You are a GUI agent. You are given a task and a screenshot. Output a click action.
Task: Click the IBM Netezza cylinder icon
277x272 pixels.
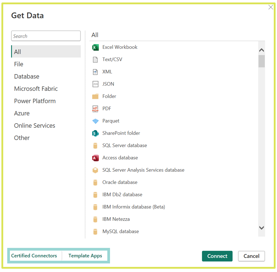(95, 219)
